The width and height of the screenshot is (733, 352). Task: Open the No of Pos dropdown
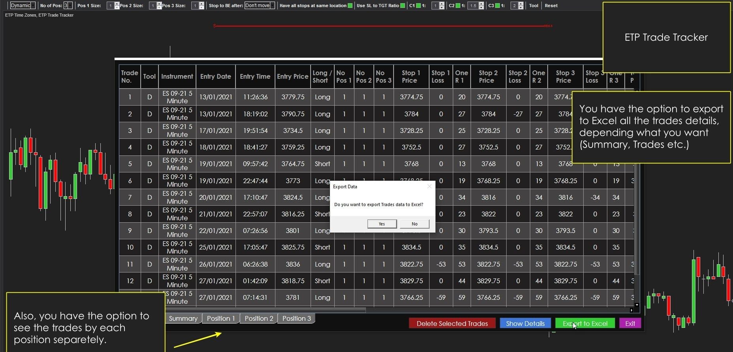(68, 6)
